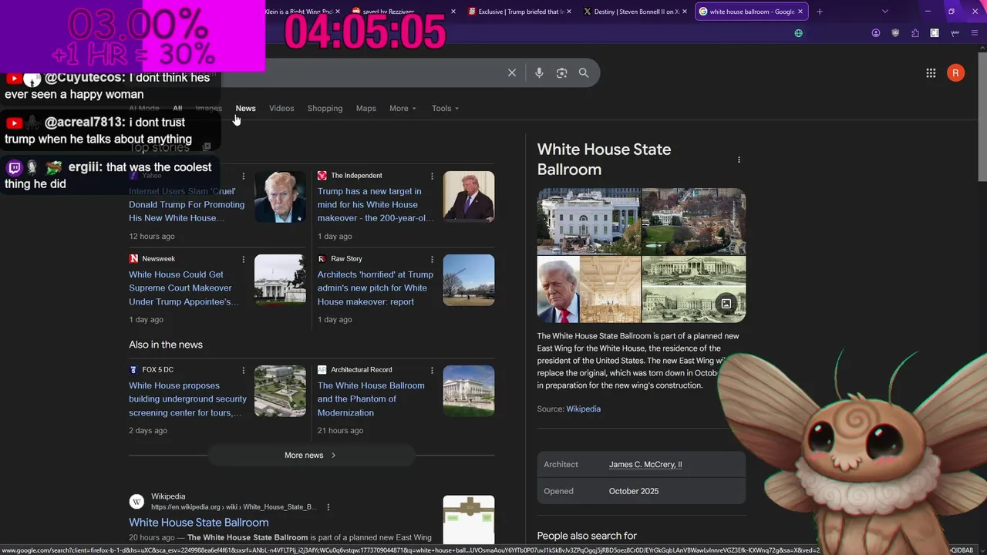Click the magnifier search submit icon
This screenshot has height=555, width=987.
pos(584,72)
